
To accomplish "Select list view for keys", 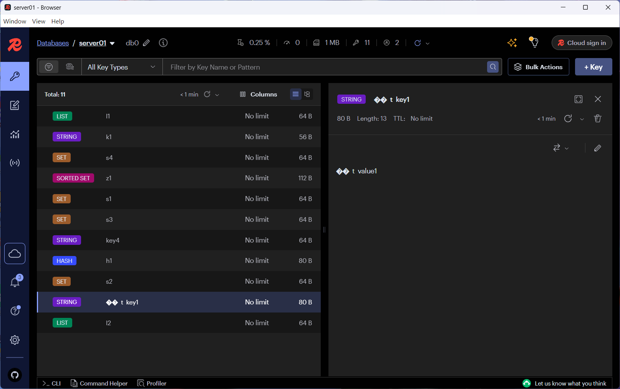I will click(x=295, y=94).
